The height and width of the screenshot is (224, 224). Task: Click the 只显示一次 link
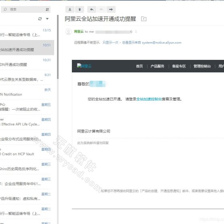pyautogui.click(x=111, y=42)
